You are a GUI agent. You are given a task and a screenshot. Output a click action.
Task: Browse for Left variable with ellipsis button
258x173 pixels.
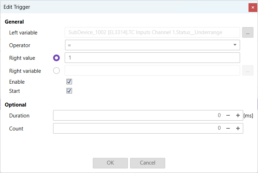pos(247,32)
